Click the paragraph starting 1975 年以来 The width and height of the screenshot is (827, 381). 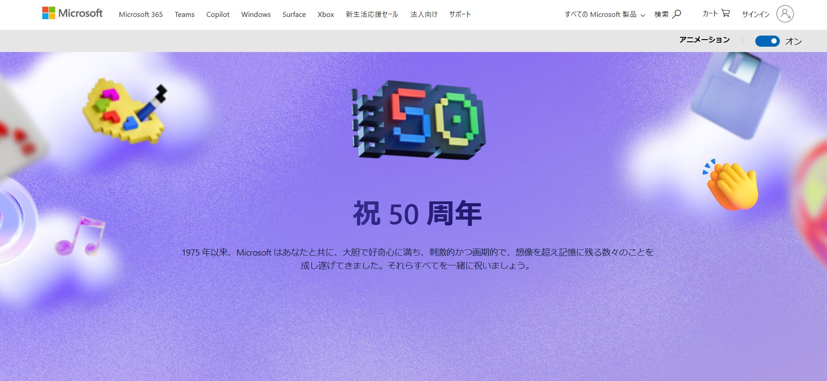pos(417,259)
